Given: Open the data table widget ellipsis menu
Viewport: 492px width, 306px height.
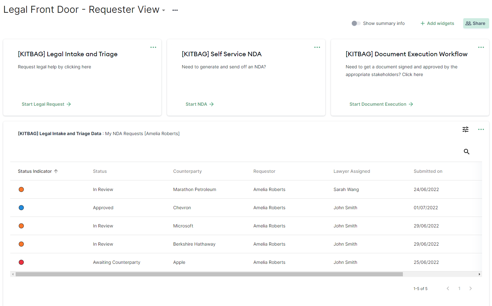Looking at the screenshot, I should [x=481, y=129].
